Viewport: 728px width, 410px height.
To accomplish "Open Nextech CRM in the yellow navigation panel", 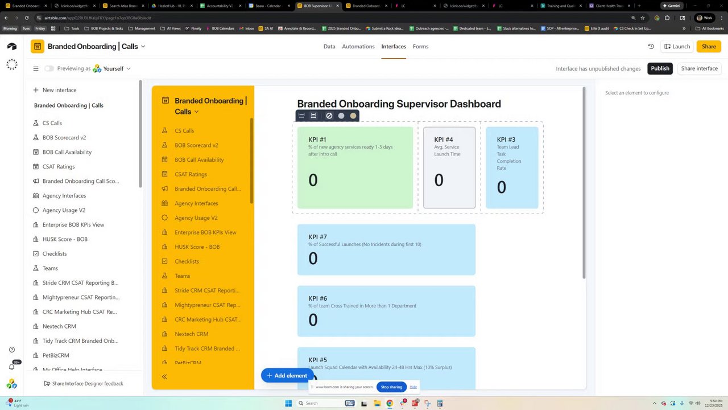I will coord(191,334).
